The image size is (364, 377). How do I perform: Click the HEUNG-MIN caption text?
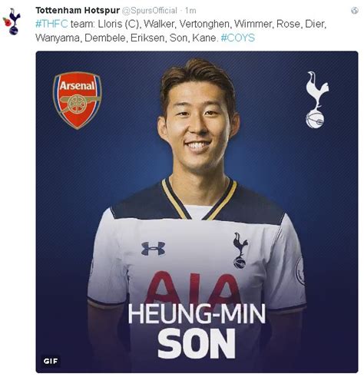[197, 314]
